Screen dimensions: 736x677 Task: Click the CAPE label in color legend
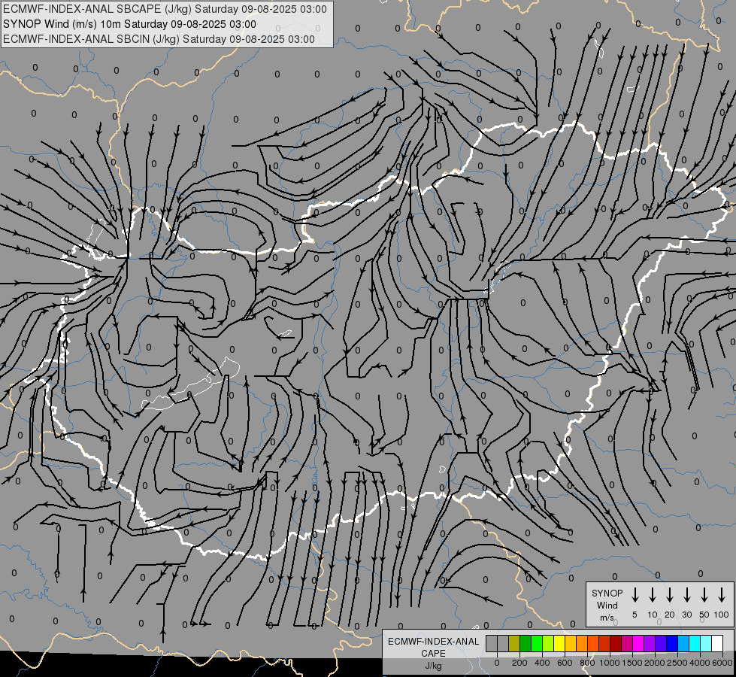coord(433,654)
